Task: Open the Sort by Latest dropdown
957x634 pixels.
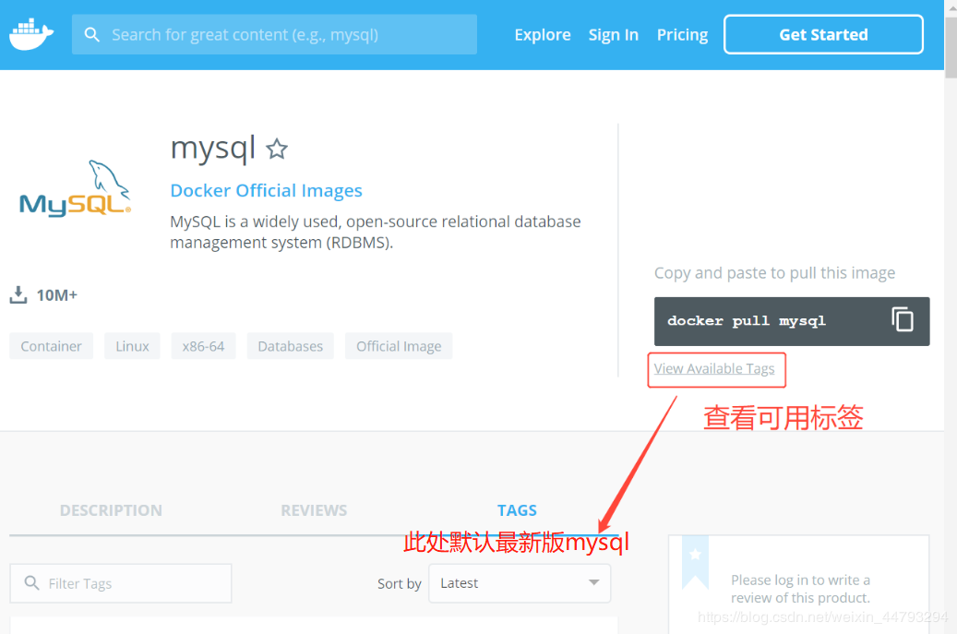Action: click(x=520, y=583)
